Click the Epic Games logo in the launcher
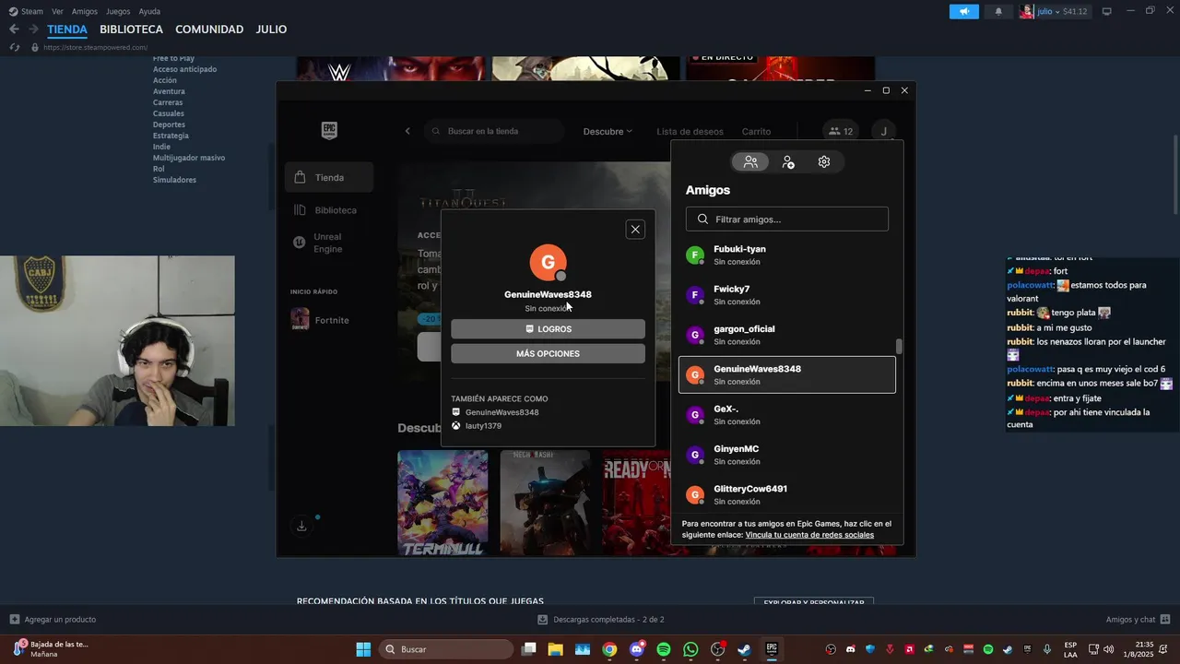 coord(329,130)
